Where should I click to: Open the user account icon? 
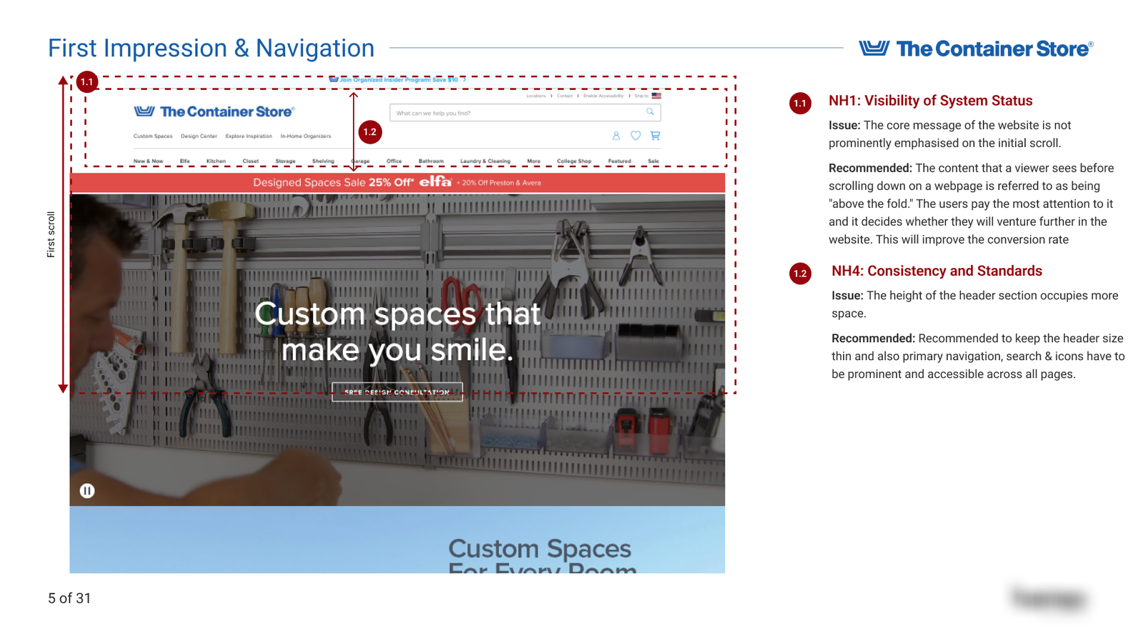[616, 136]
